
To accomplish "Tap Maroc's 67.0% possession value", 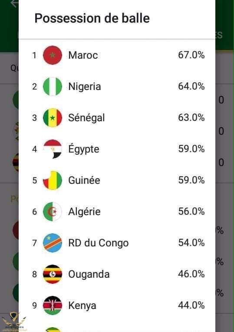I will (x=191, y=55).
